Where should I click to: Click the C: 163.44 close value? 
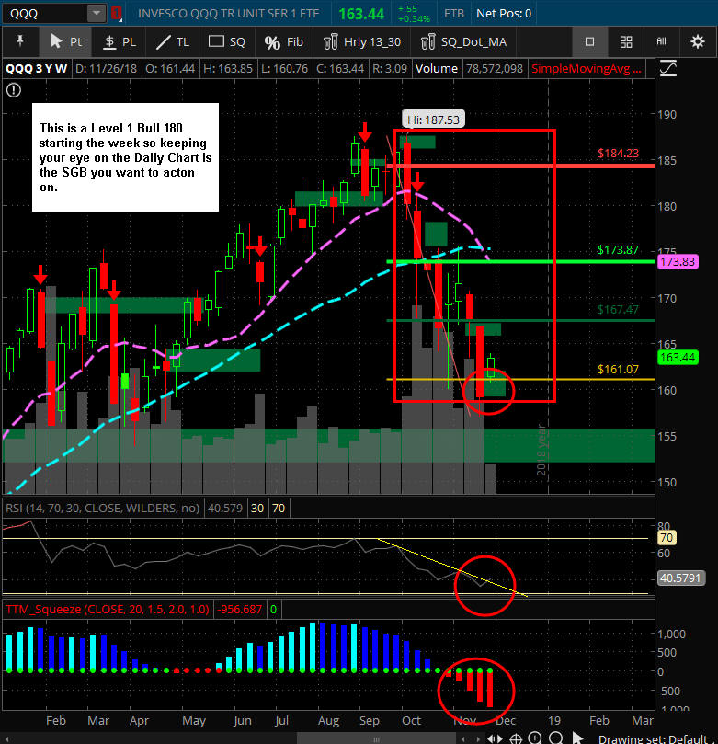[340, 69]
